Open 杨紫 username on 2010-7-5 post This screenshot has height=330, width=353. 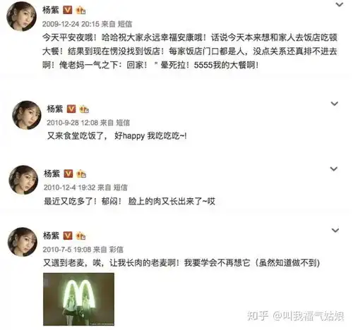[51, 236]
